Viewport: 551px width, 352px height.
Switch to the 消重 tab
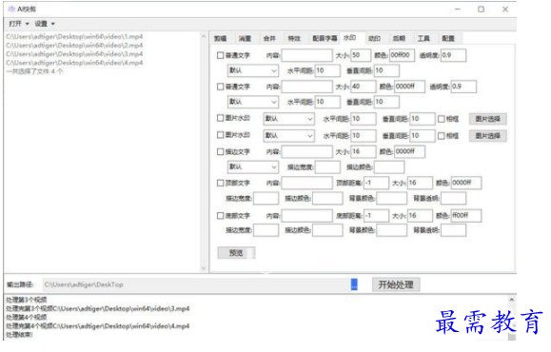(x=245, y=38)
